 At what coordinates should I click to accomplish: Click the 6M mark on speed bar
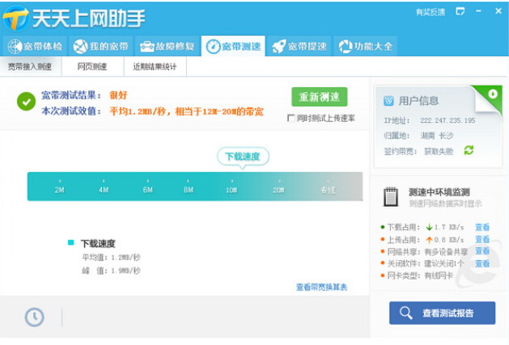(x=148, y=190)
